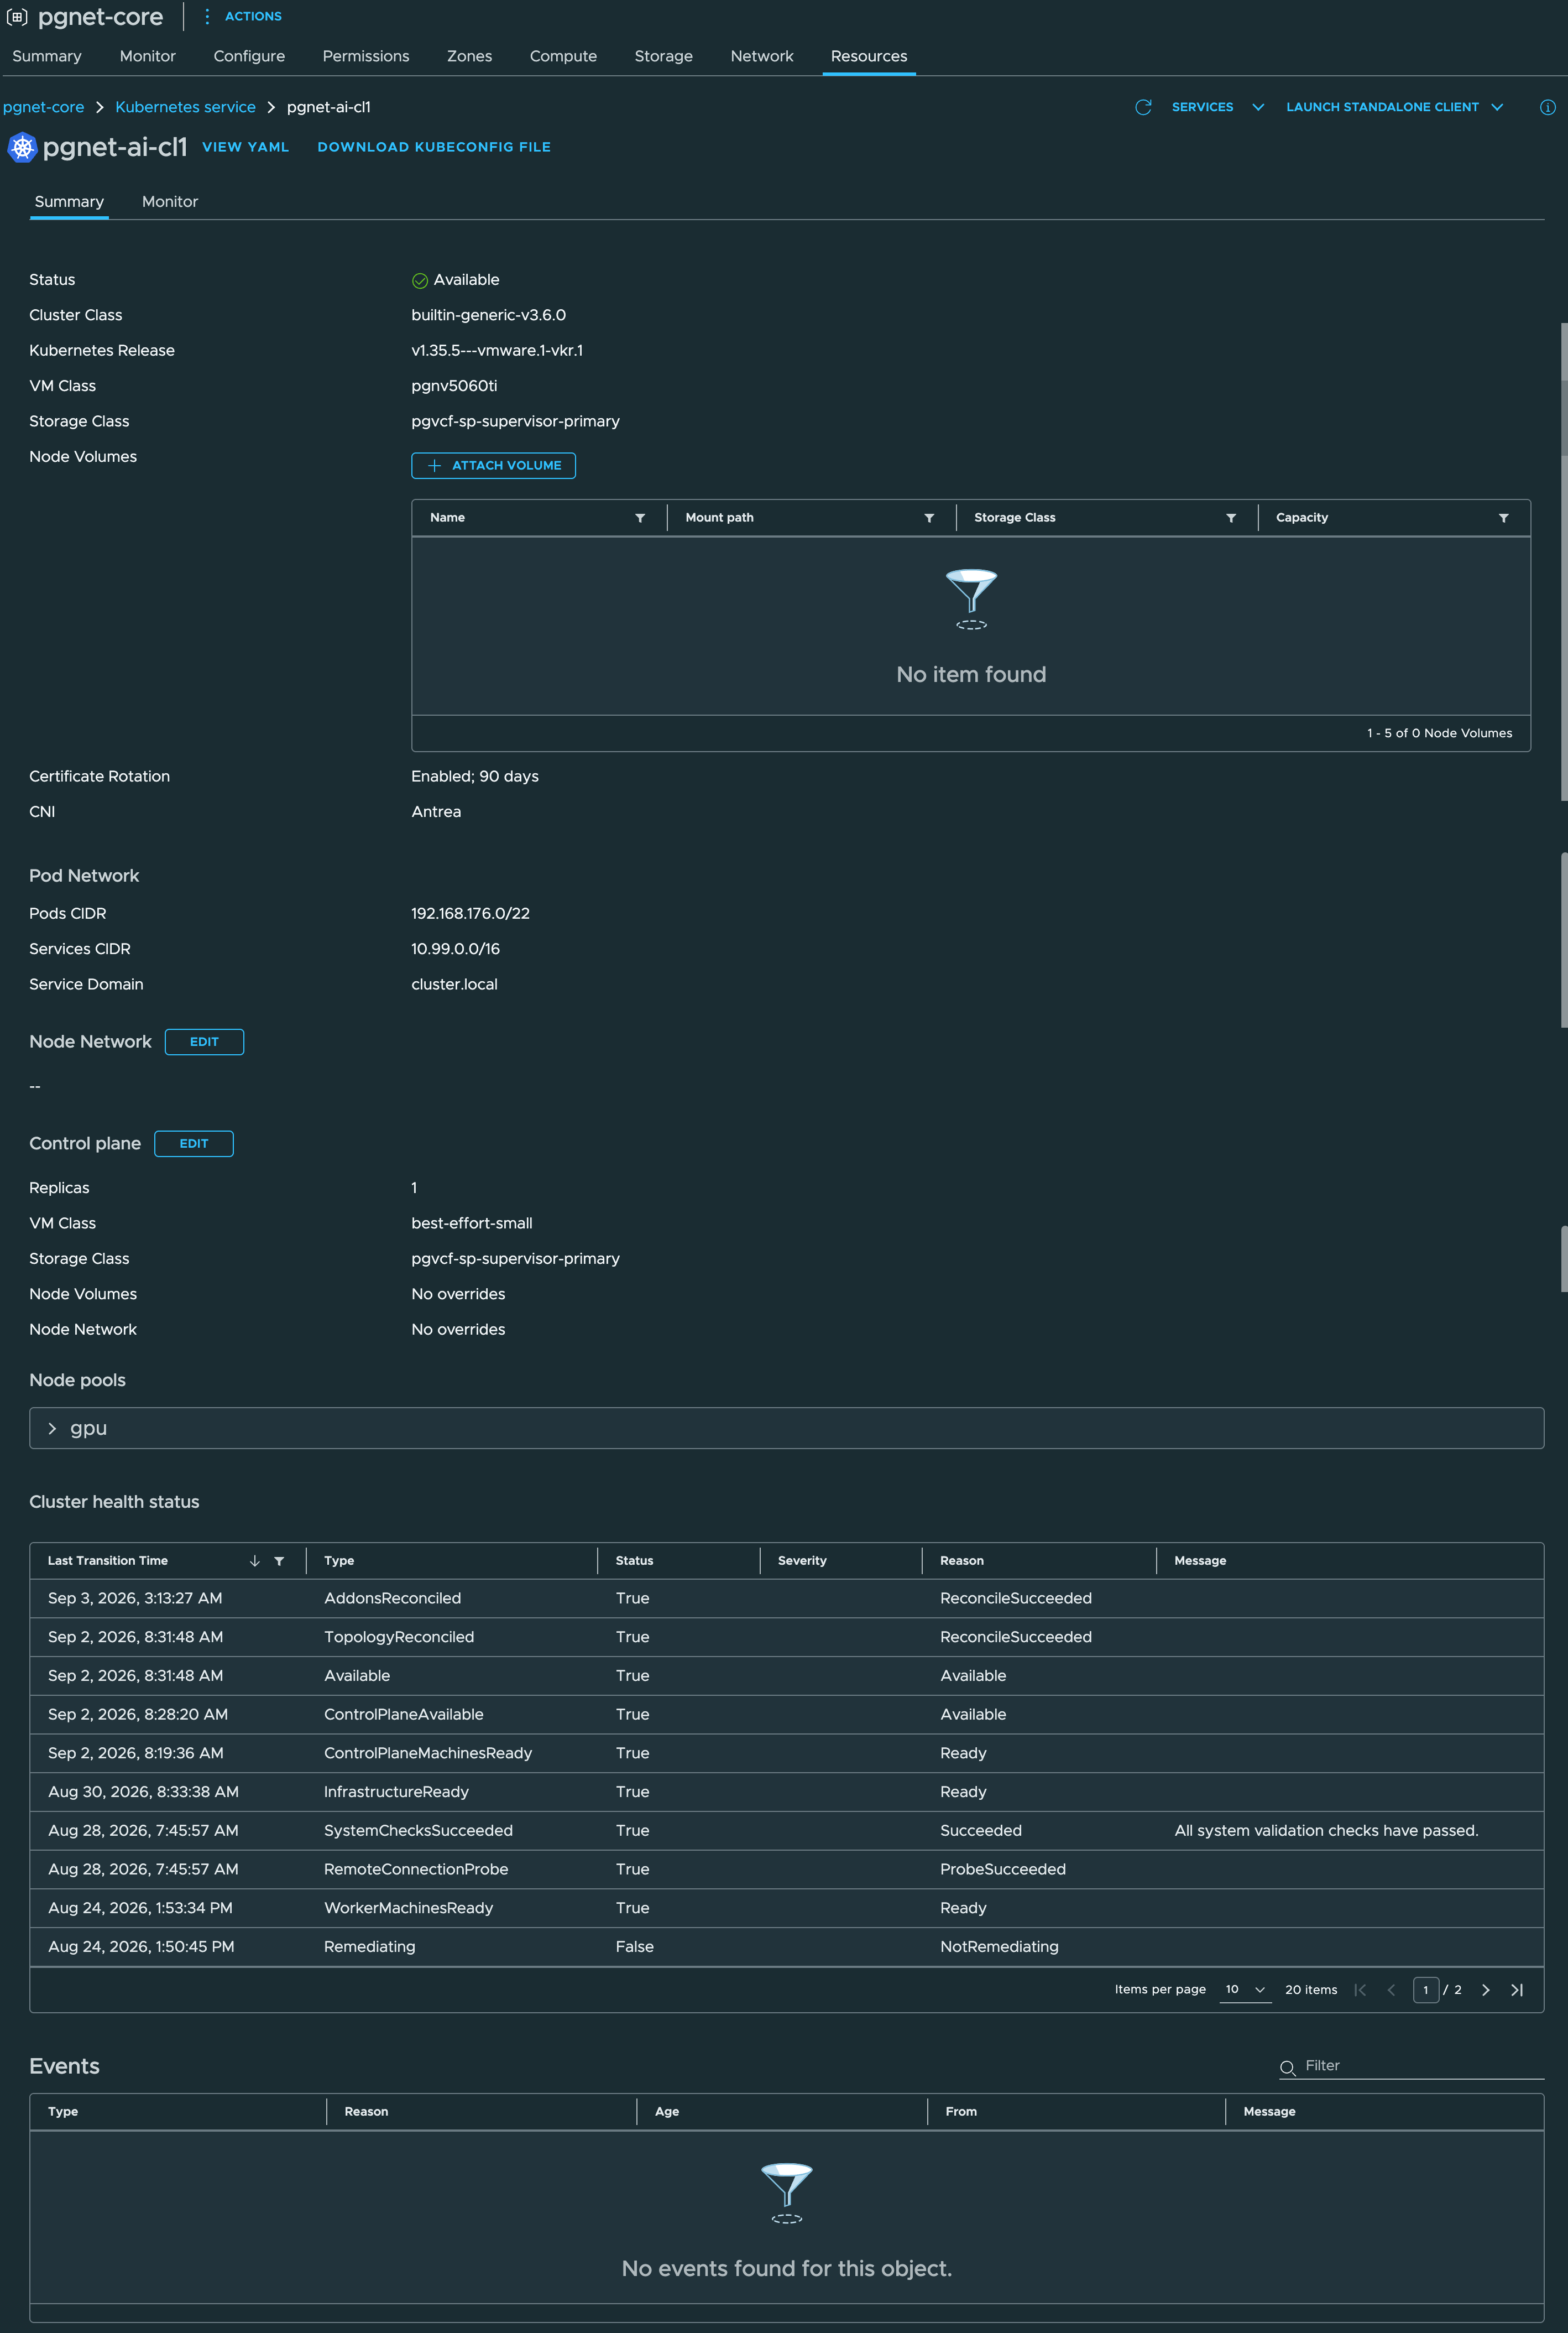
Task: Click the RemoteConnectionProbe row
Action: (x=786, y=1870)
